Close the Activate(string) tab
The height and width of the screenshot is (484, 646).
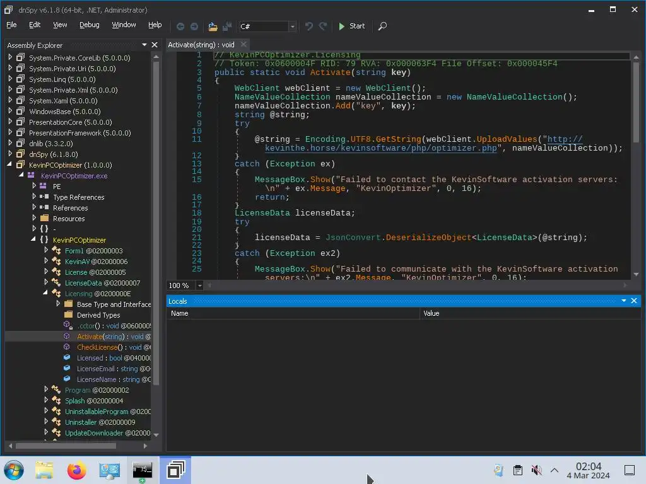(x=244, y=44)
